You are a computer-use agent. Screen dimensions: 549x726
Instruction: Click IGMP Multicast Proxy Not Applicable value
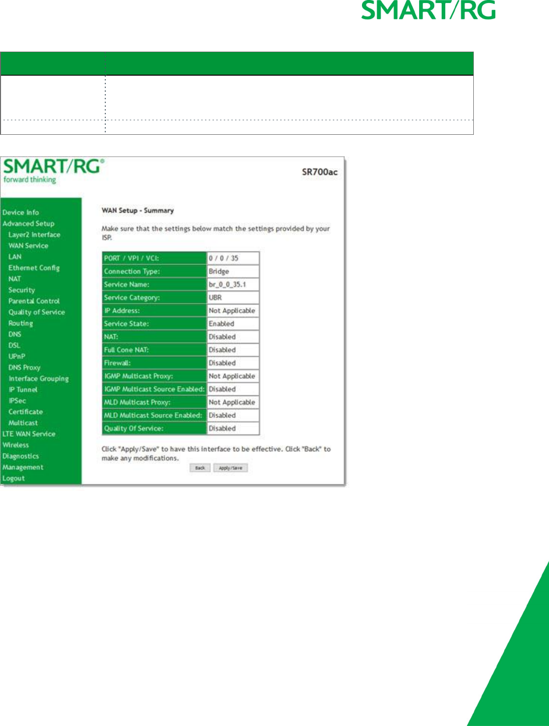(x=233, y=376)
